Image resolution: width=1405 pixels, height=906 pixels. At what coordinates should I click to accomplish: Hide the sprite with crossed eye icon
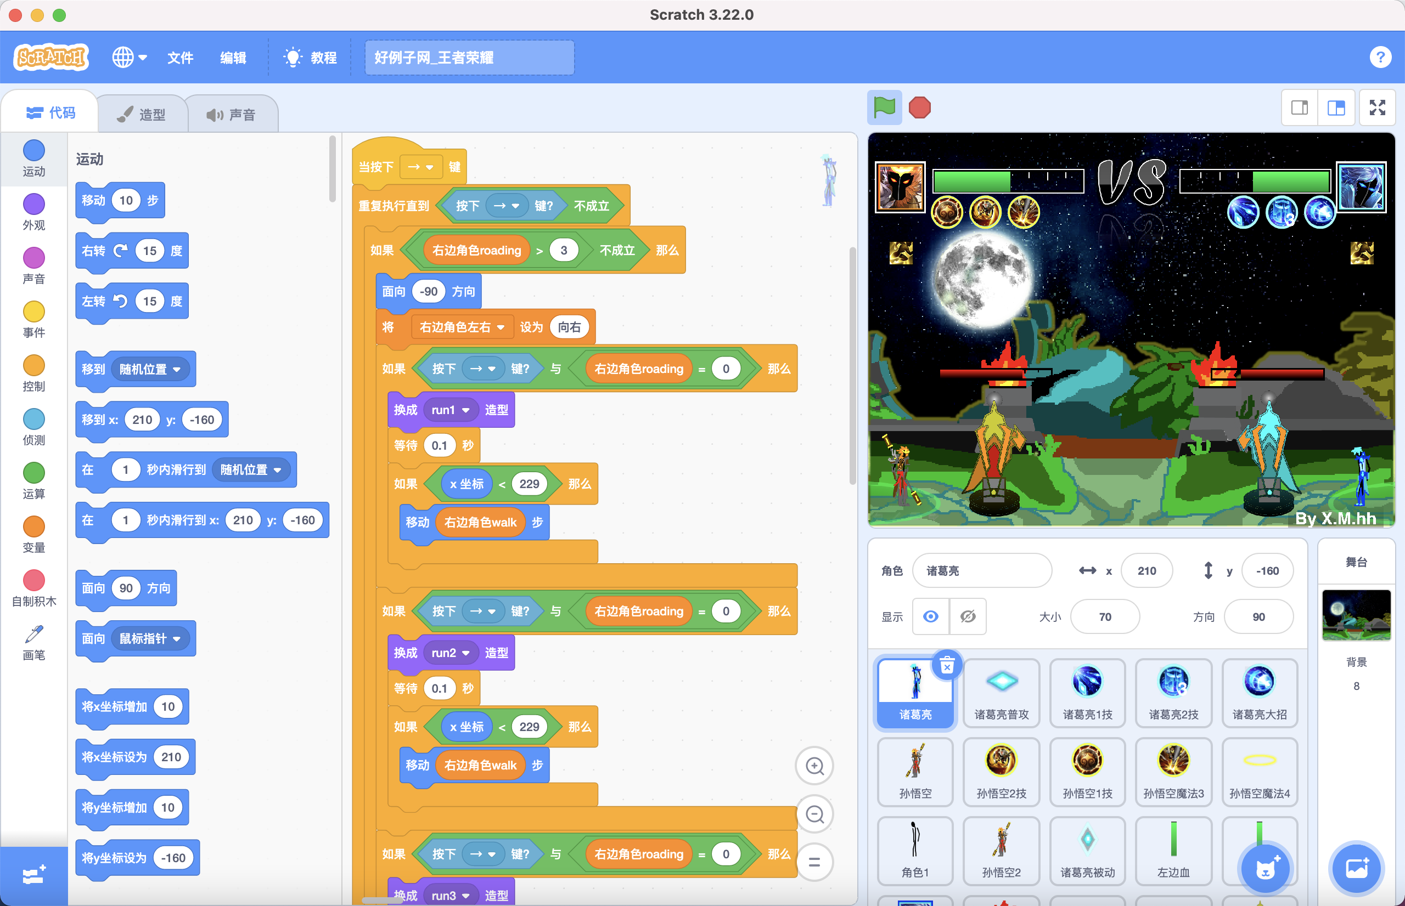[968, 616]
